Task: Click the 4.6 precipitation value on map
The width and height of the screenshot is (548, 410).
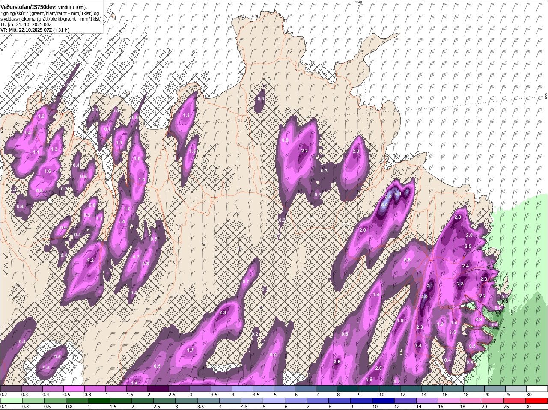Action: (x=397, y=193)
